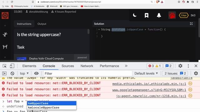
Task: Open the top JavaScript context dropdown
Action: 24,73
